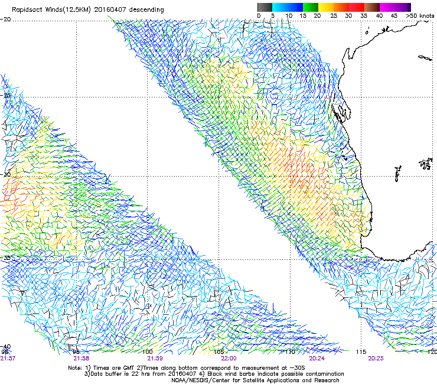Click the purple '21:57' time label
This screenshot has height=384, width=437.
point(8,359)
